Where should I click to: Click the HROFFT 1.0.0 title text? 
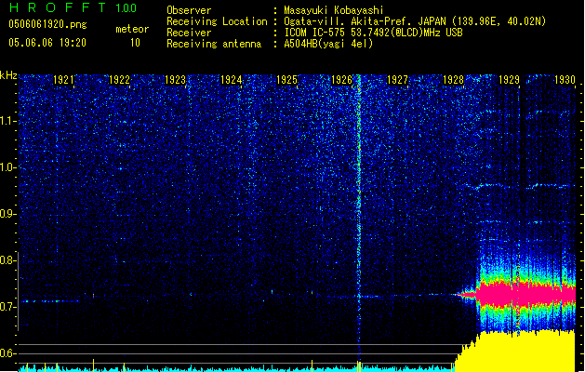pos(73,7)
